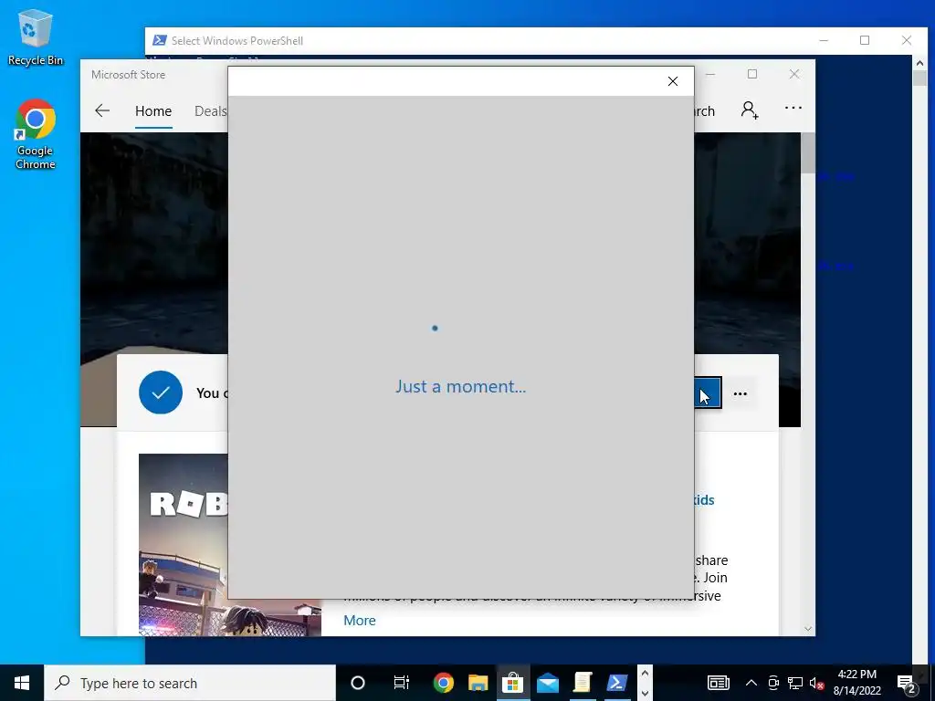Click the taskbar clock showing 4:22 PM
This screenshot has width=935, height=701.
[x=856, y=683]
